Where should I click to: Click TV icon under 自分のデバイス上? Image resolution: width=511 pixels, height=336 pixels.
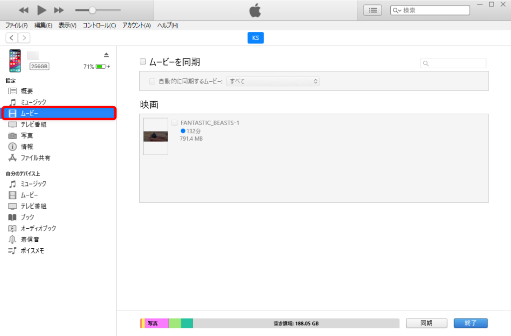[12, 206]
